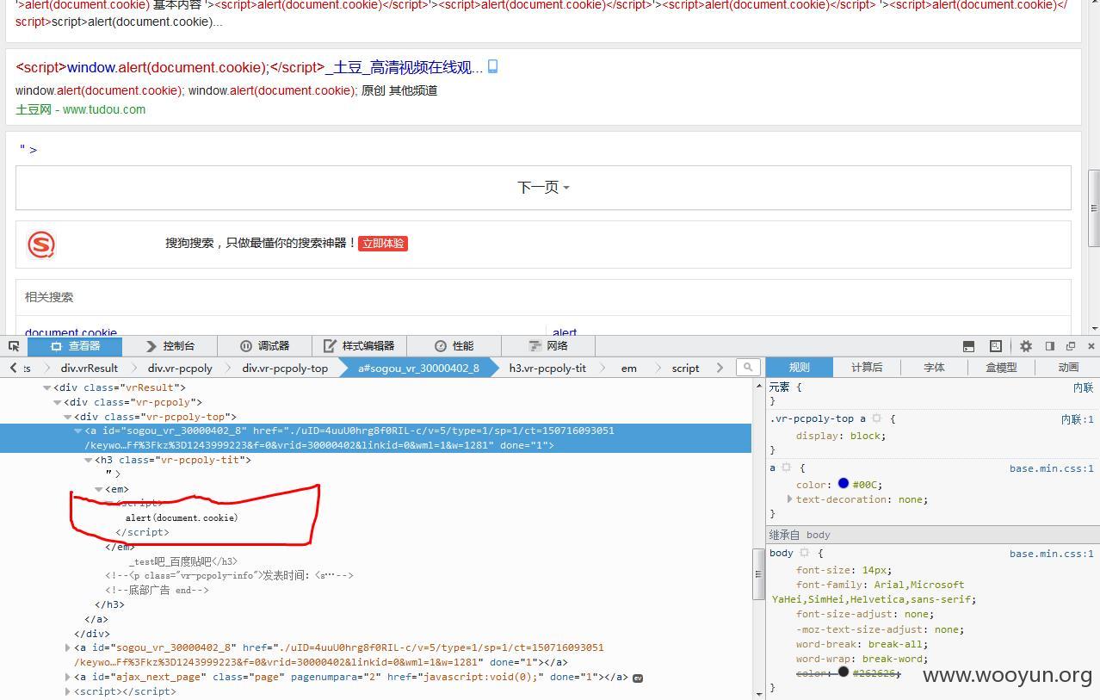Toggle selector highlighter for body rule
The image size is (1100, 700).
point(804,553)
